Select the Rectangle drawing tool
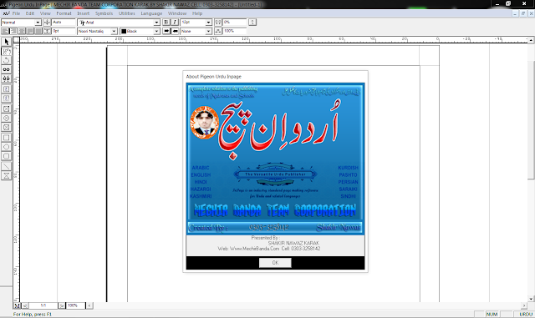This screenshot has height=318, width=535. click(6, 138)
